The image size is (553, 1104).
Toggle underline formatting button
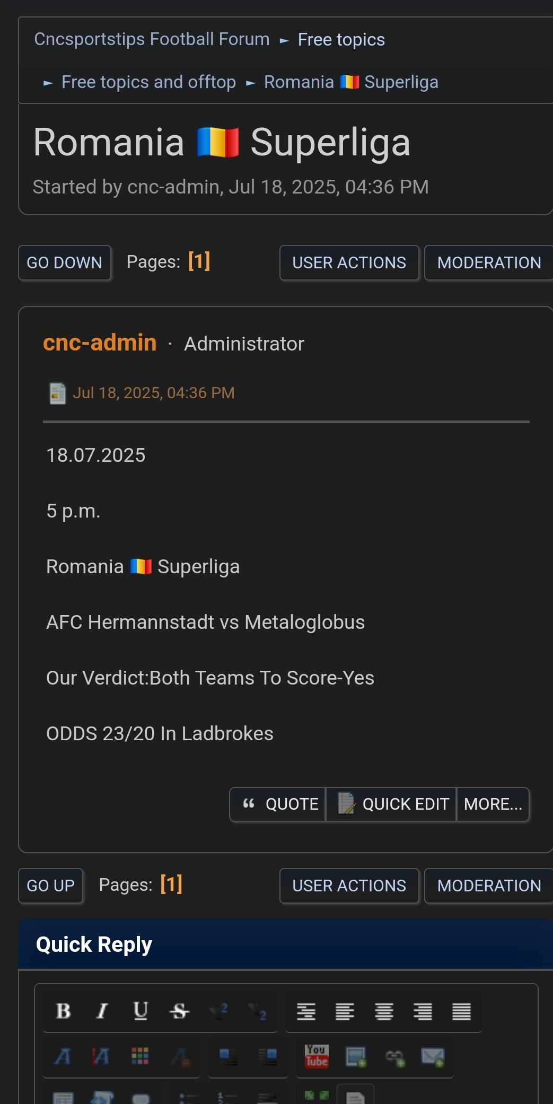[141, 1011]
